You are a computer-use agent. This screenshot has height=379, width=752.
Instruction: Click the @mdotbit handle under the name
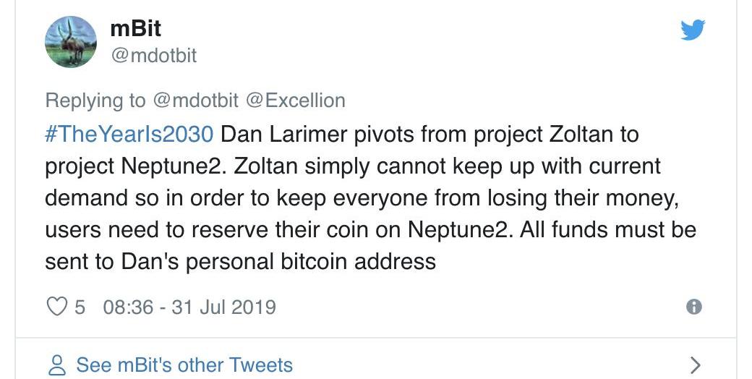[x=153, y=56]
